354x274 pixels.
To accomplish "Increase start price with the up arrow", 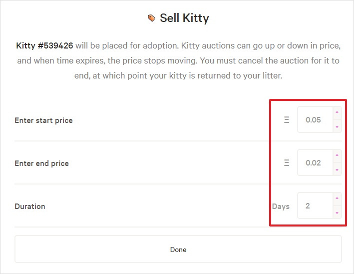I will coord(337,112).
